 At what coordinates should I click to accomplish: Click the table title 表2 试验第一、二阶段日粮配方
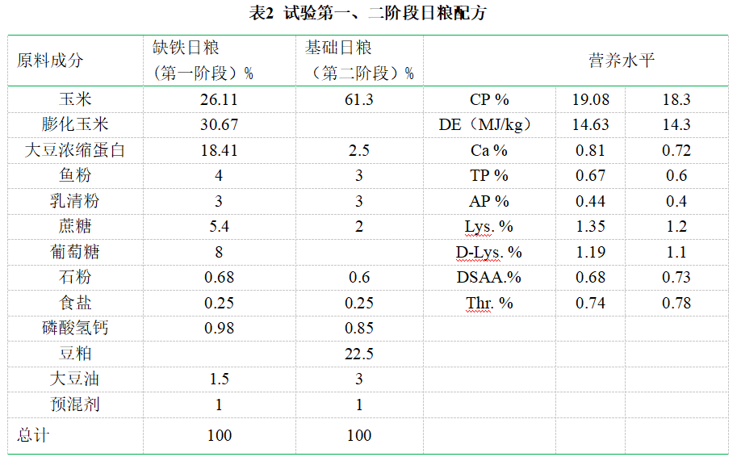[x=368, y=14]
